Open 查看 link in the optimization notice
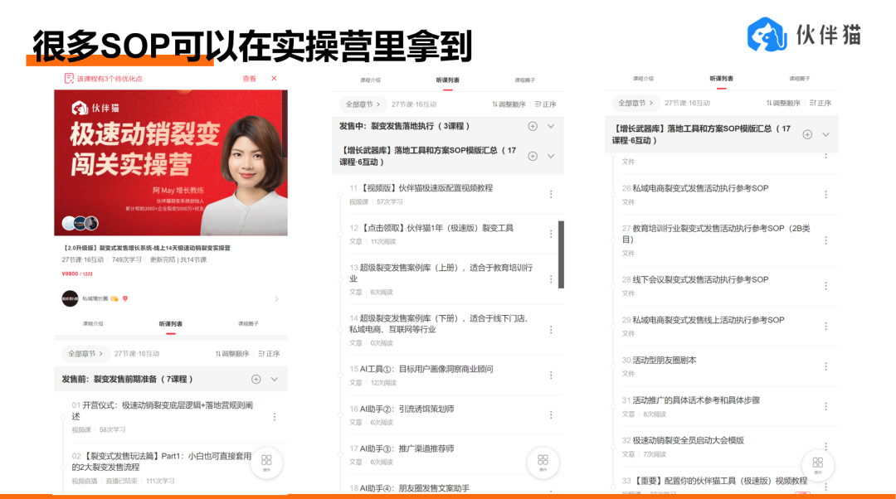The height and width of the screenshot is (499, 896). (x=249, y=79)
